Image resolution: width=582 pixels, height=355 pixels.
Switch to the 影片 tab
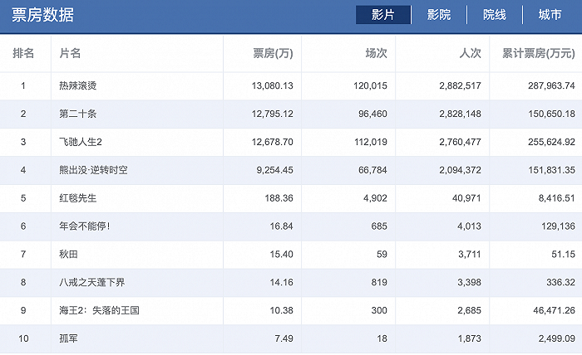[382, 15]
